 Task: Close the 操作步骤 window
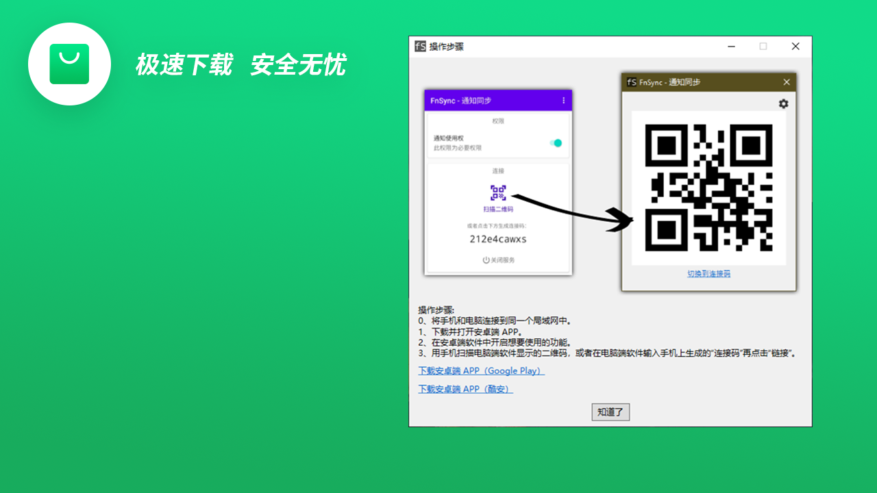pyautogui.click(x=795, y=47)
